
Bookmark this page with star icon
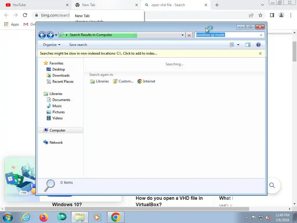(260, 15)
